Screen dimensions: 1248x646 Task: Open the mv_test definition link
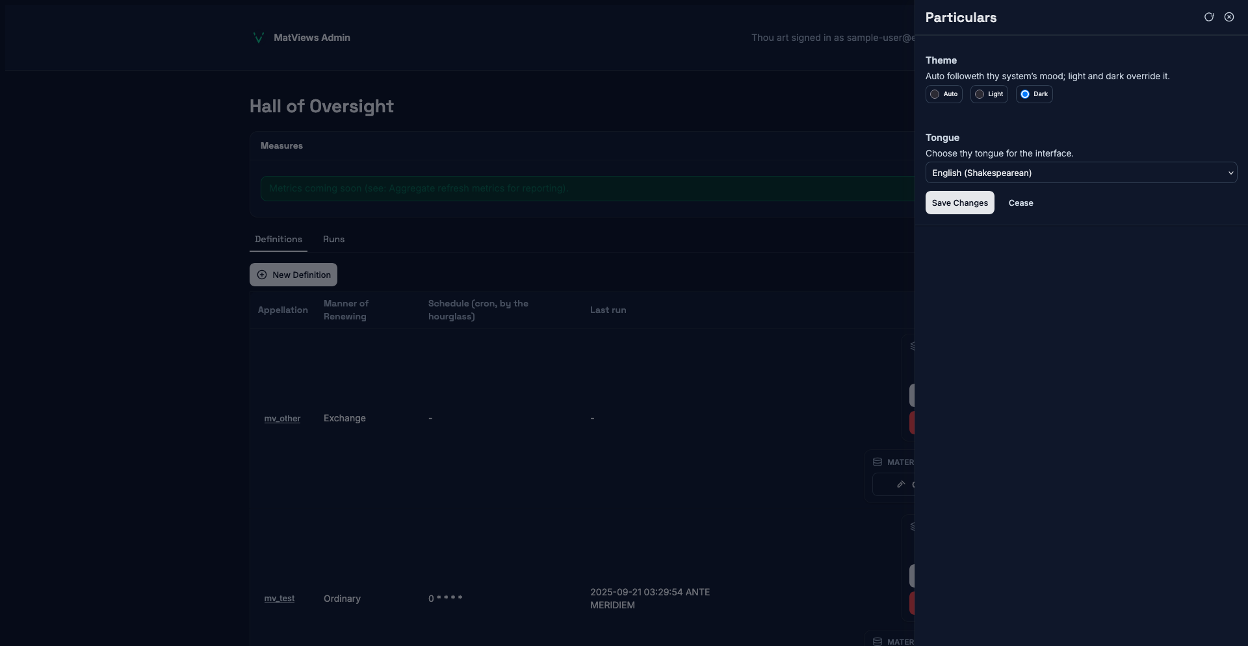coord(279,598)
